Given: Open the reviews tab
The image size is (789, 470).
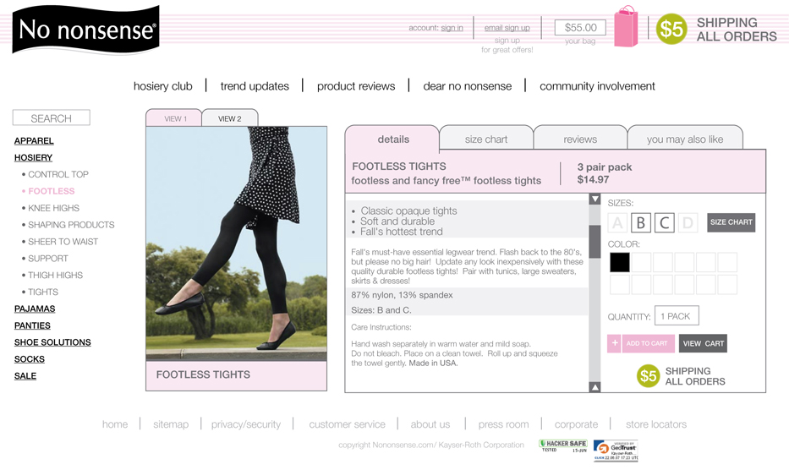Looking at the screenshot, I should coord(580,139).
